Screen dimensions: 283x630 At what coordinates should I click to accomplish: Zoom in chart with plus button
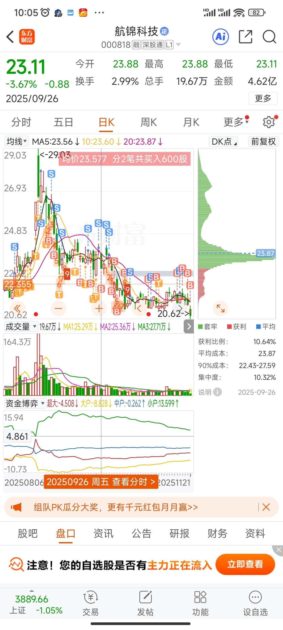(99, 308)
